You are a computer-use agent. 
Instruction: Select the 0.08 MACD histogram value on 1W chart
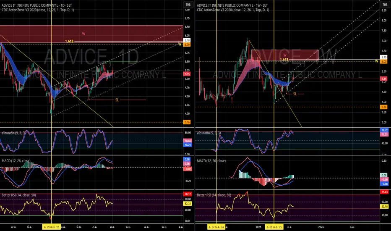(x=384, y=175)
